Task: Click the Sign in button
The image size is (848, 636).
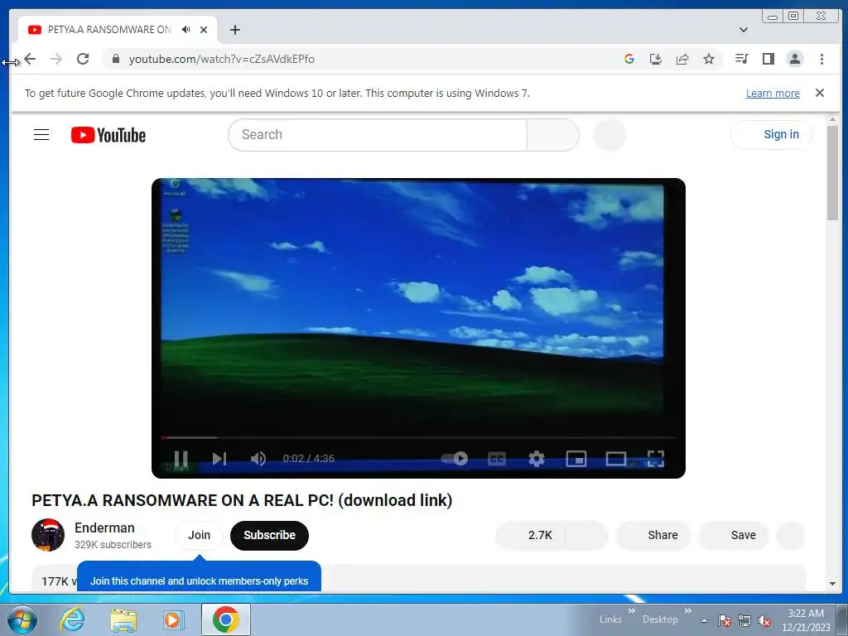Action: pos(771,135)
